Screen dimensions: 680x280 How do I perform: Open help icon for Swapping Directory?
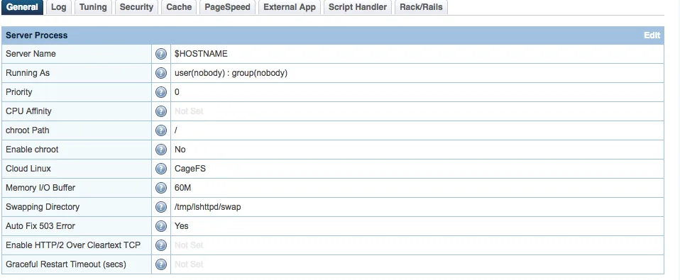161,207
